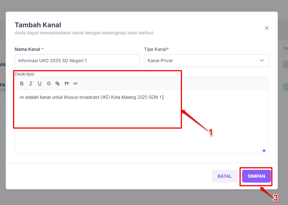Image resolution: width=288 pixels, height=205 pixels.
Task: Apply strikethrough formatting in editor
Action: coord(49,83)
